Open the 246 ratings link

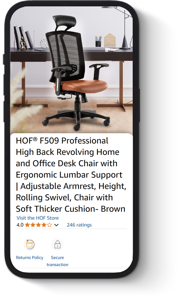pos(79,225)
